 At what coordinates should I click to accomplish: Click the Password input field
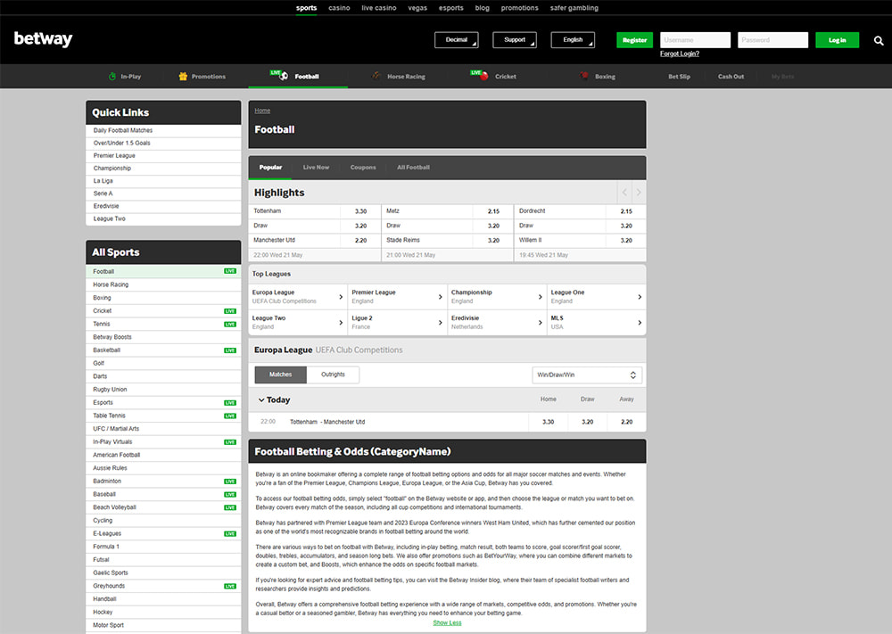(x=772, y=40)
